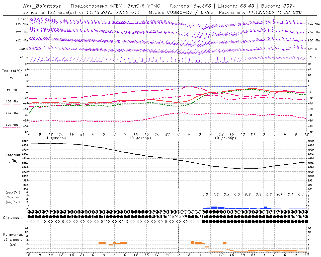Click the 'Прогноз на 120 часа(ов)' forecast text
The height and width of the screenshot is (257, 321).
point(48,12)
